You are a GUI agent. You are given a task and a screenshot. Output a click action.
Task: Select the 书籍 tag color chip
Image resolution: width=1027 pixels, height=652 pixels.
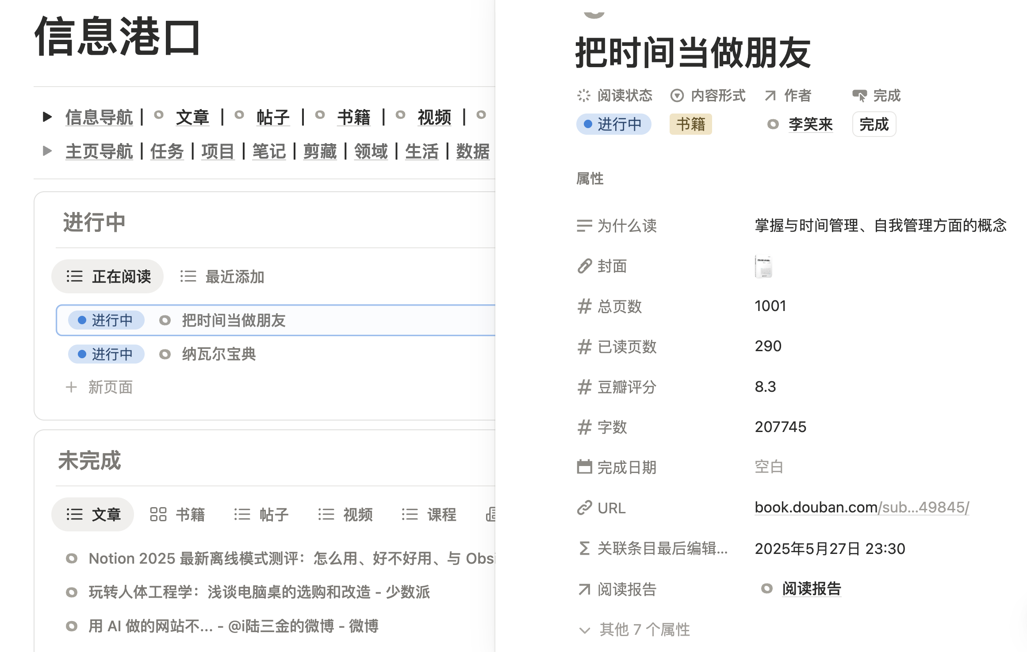690,124
